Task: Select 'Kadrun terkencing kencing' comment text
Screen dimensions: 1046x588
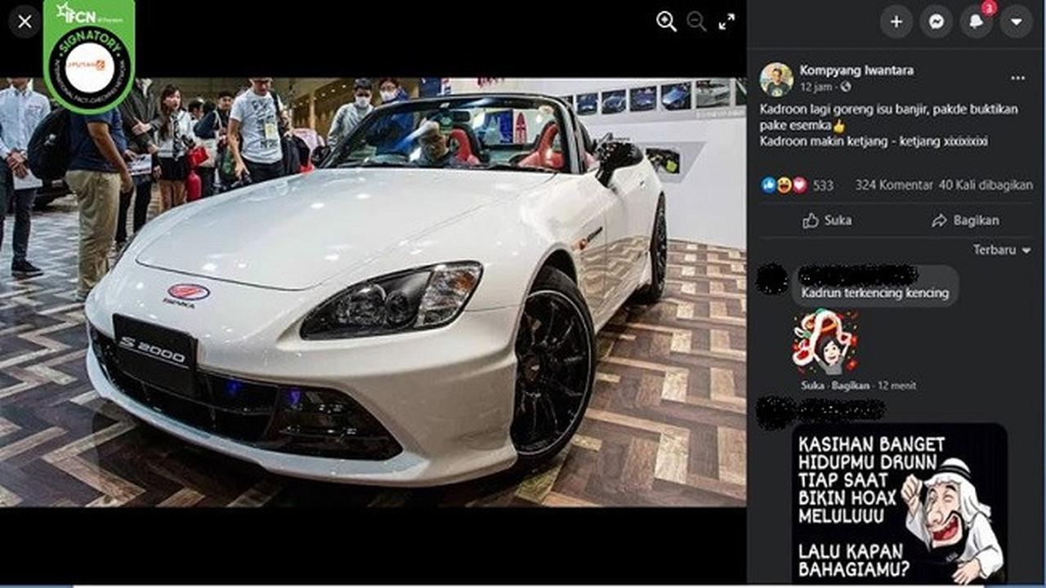Action: pyautogui.click(x=875, y=293)
